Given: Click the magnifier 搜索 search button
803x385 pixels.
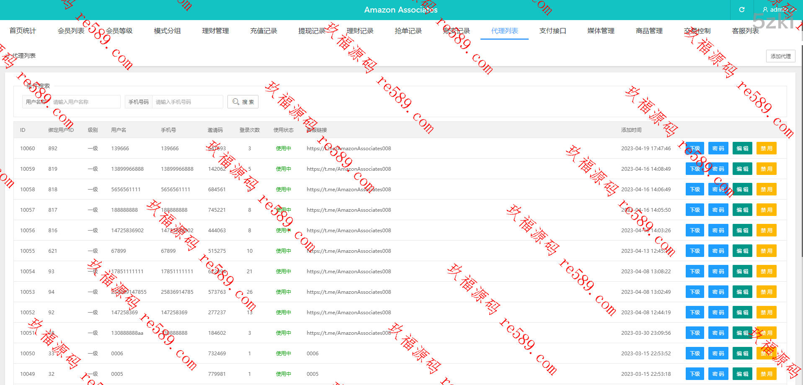Looking at the screenshot, I should 243,102.
